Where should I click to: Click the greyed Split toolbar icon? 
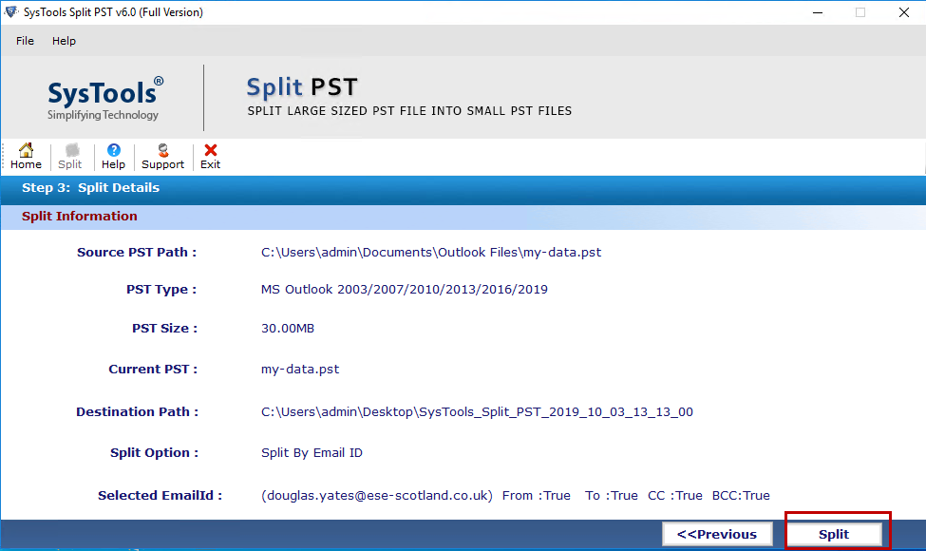(69, 157)
